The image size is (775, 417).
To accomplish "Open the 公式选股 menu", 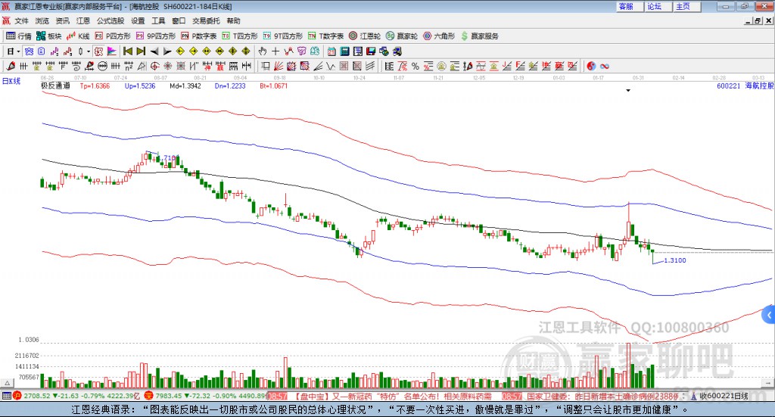I will [x=110, y=20].
